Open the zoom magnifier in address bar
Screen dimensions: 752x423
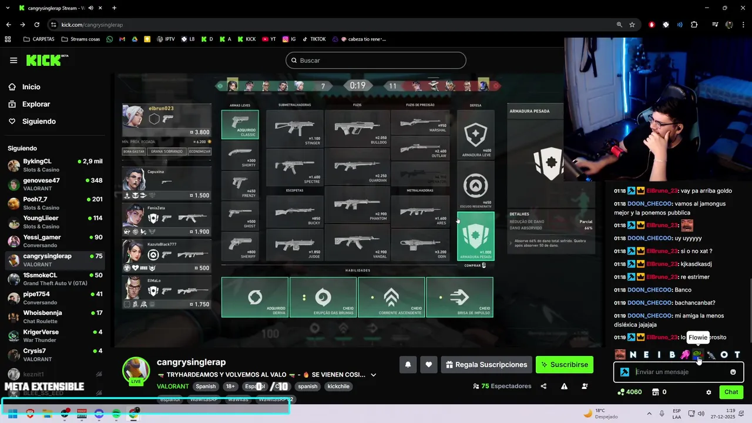point(619,25)
